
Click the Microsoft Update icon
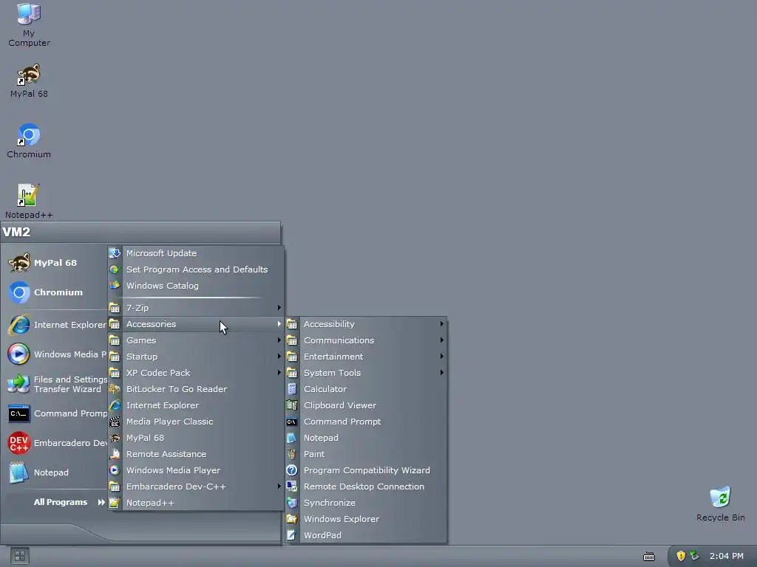115,253
